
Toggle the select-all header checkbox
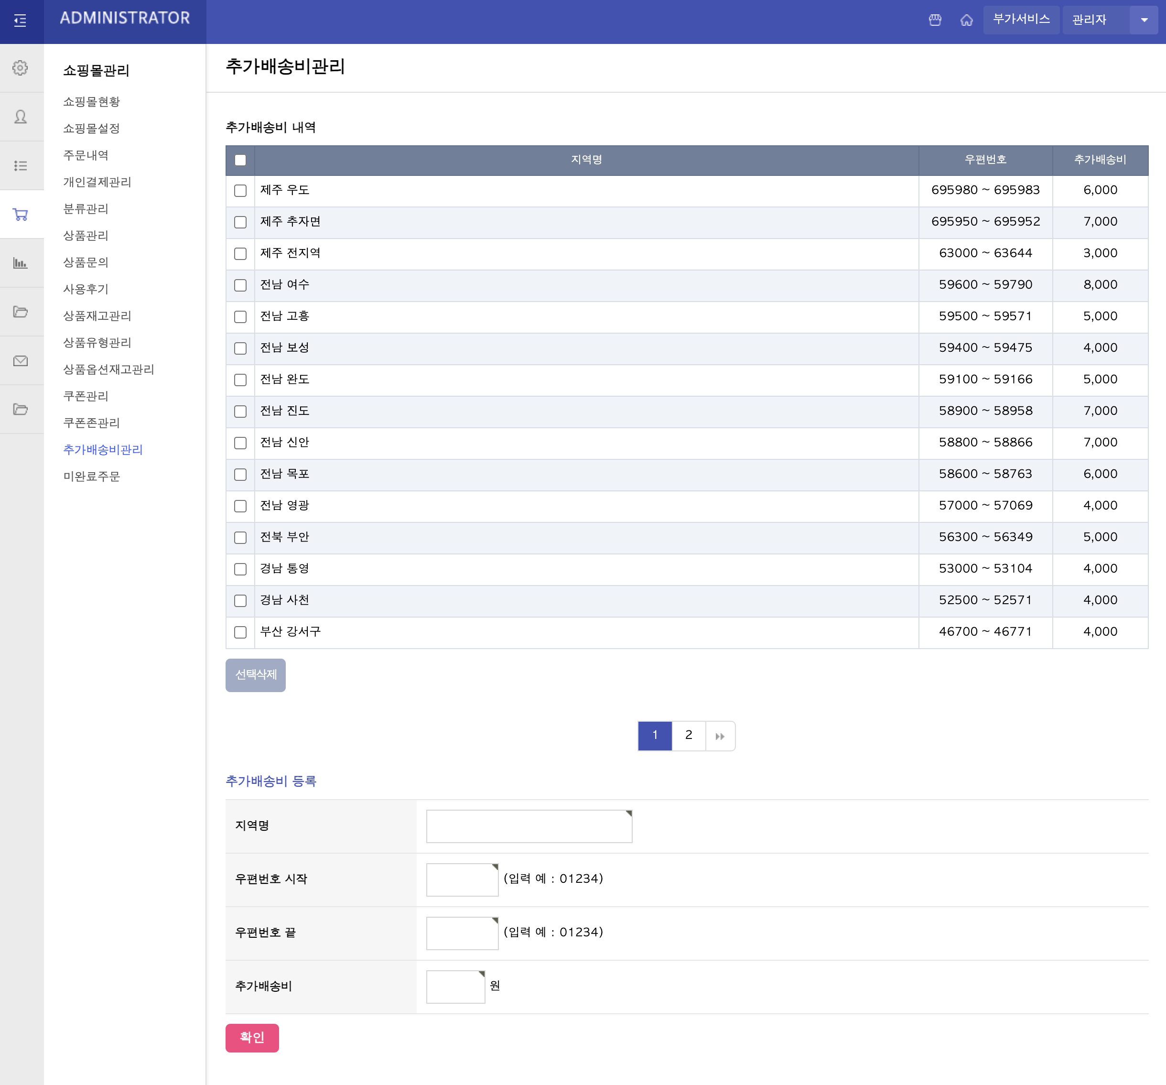[240, 160]
